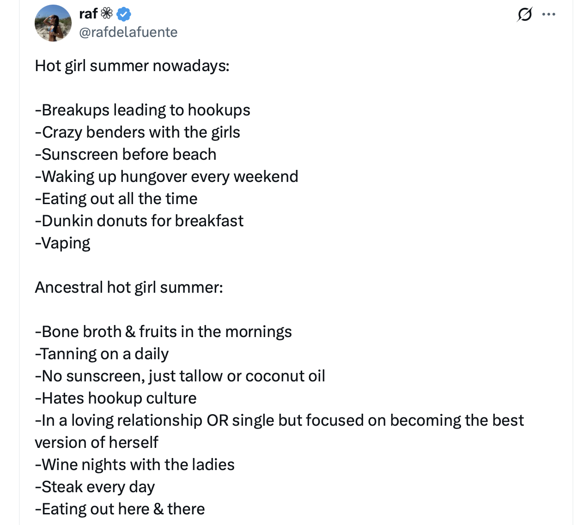This screenshot has height=525, width=578.
Task: Click the 'Hot girl summer nowadays:' line
Action: click(x=132, y=66)
